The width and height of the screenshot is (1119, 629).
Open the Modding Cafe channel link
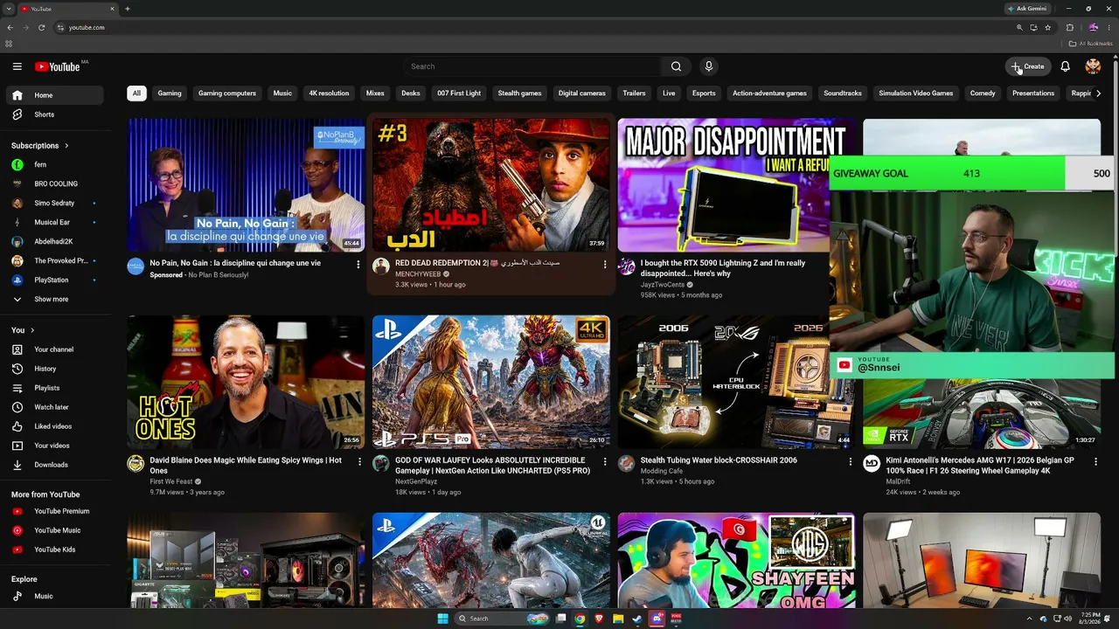click(662, 471)
